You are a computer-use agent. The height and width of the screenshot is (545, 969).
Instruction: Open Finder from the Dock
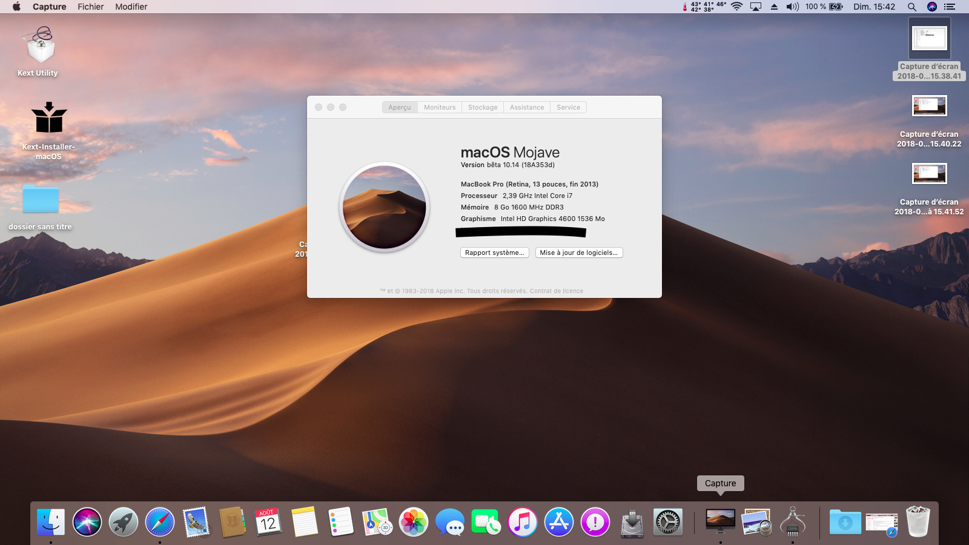(51, 522)
